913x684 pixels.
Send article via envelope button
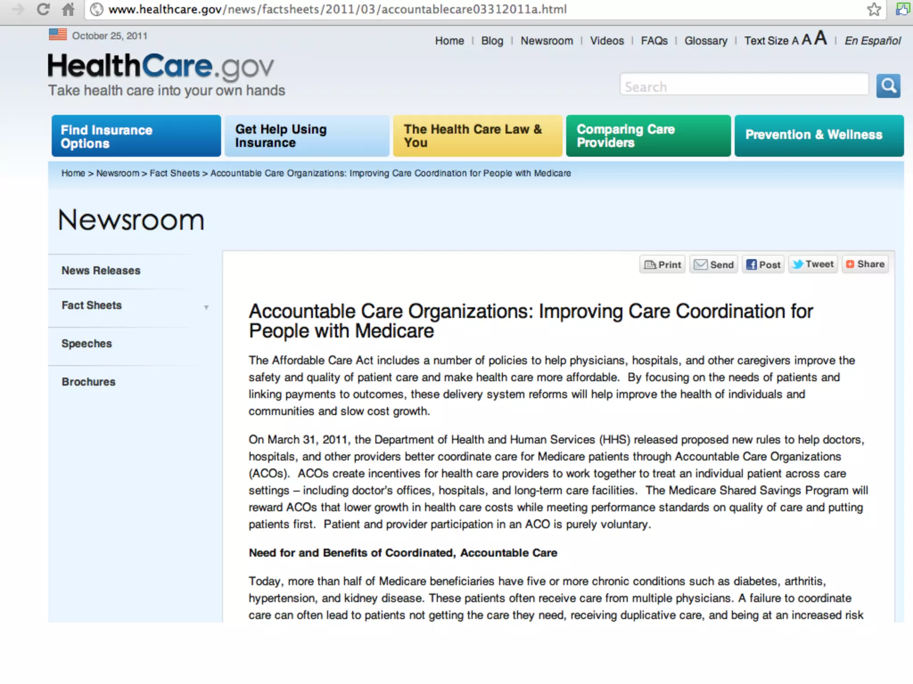[714, 265]
